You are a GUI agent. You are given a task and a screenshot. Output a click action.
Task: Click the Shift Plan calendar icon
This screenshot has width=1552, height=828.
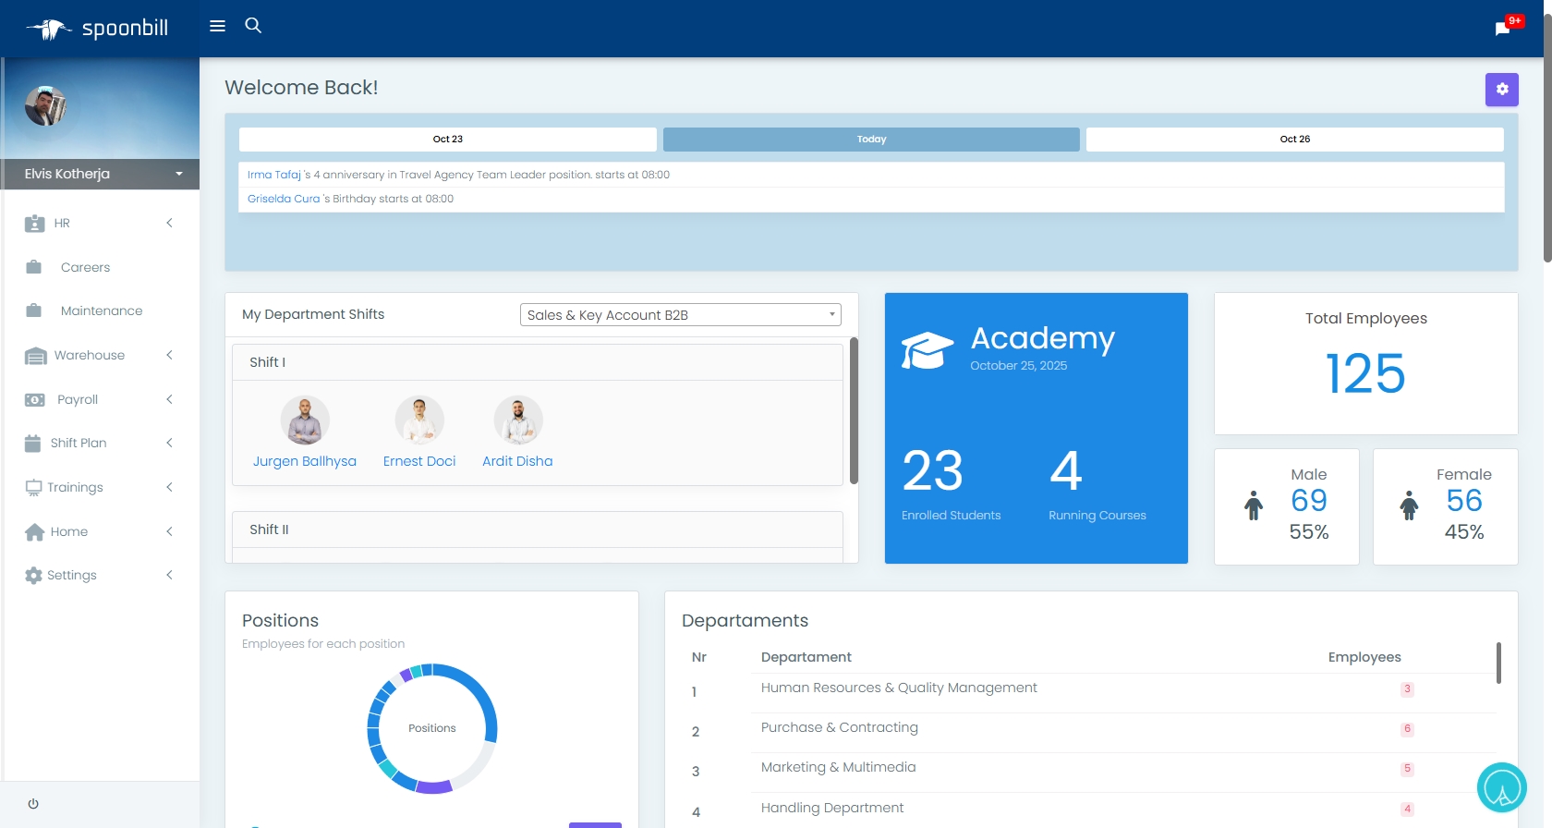coord(33,444)
